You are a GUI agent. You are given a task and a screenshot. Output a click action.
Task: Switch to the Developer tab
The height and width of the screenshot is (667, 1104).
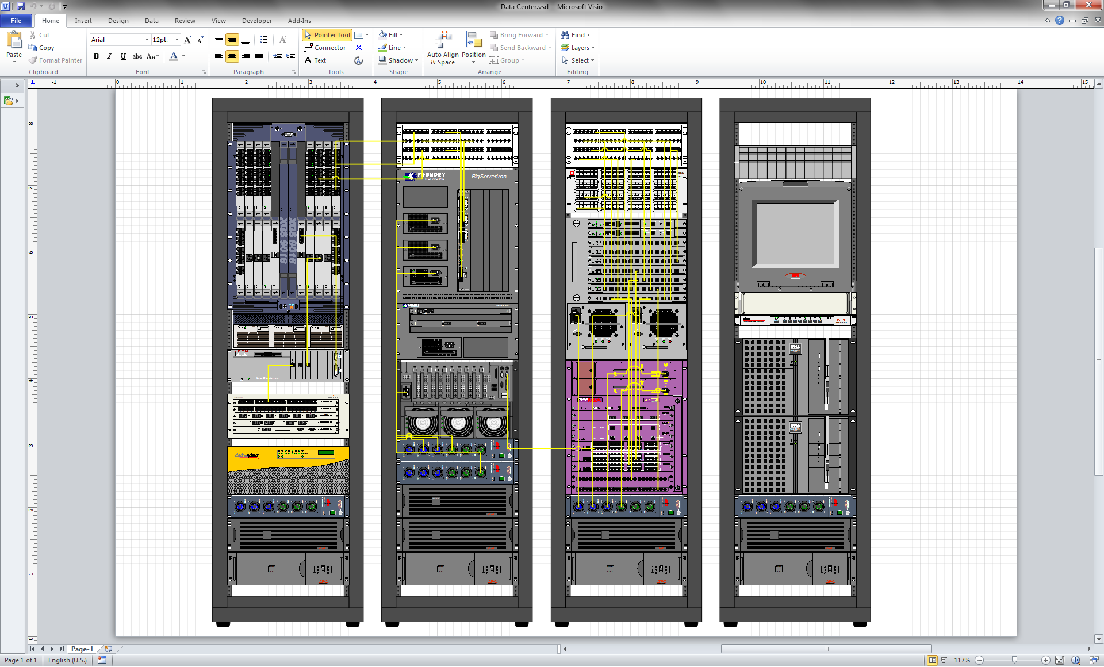pos(256,21)
